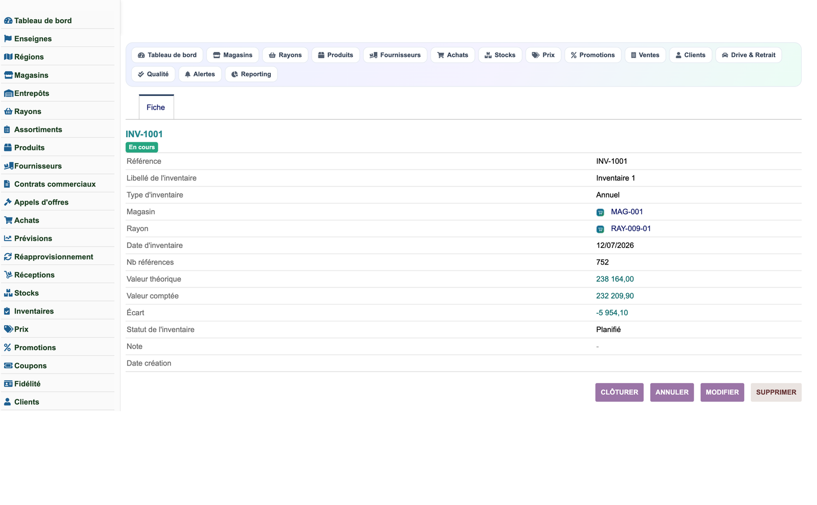Go to Stocks in top navigation bar
The height and width of the screenshot is (505, 817).
(500, 55)
